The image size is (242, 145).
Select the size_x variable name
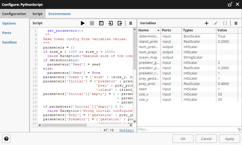[x=144, y=94]
